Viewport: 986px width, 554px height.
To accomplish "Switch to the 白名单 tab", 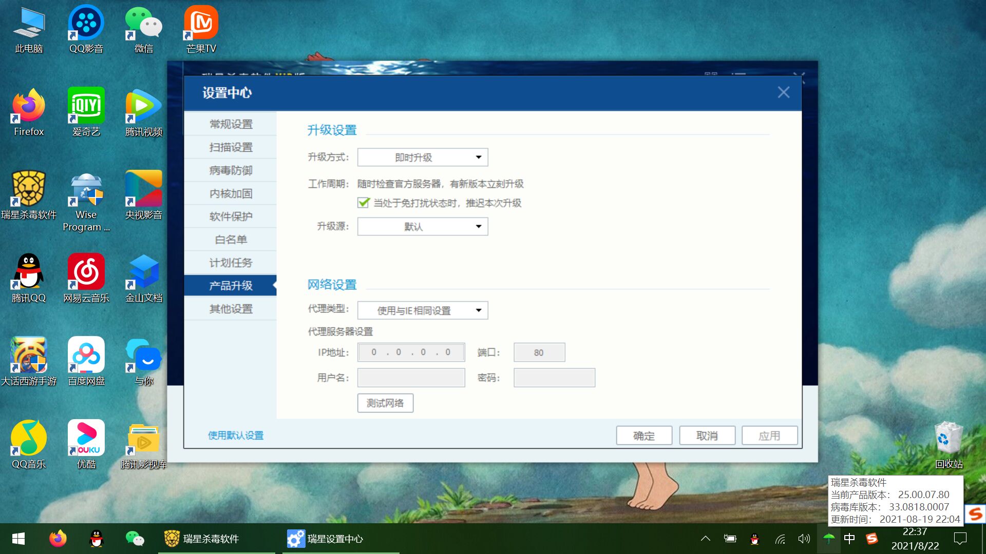I will (x=231, y=240).
